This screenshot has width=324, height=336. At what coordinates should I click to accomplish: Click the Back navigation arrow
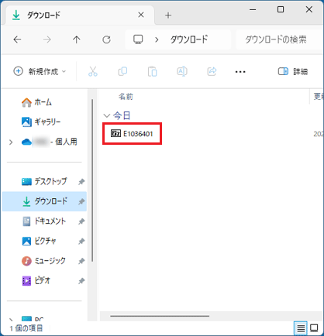(17, 39)
